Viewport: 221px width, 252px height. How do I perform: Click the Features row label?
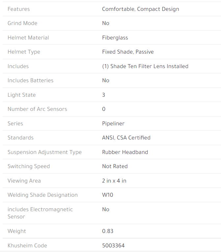[18, 9]
